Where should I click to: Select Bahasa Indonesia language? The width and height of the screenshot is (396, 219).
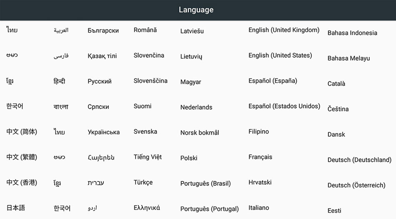pyautogui.click(x=352, y=33)
